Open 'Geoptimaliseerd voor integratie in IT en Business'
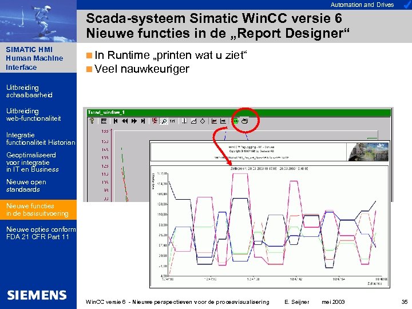This screenshot has width=412, height=309. pyautogui.click(x=32, y=162)
